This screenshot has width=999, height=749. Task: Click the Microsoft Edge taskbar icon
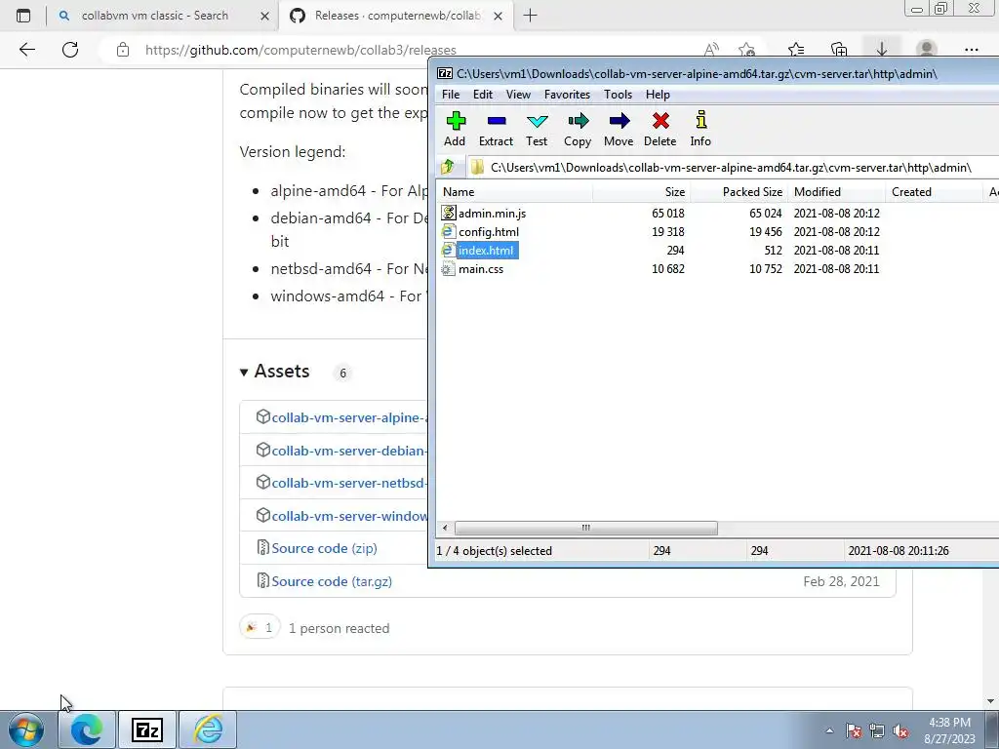point(87,729)
